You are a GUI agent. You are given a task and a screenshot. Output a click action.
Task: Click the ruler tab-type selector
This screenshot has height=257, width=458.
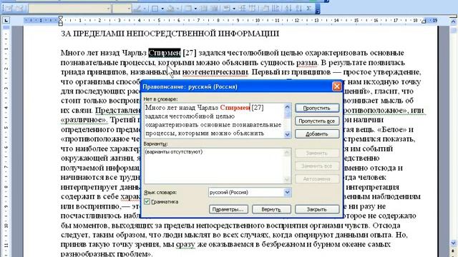tap(6, 20)
